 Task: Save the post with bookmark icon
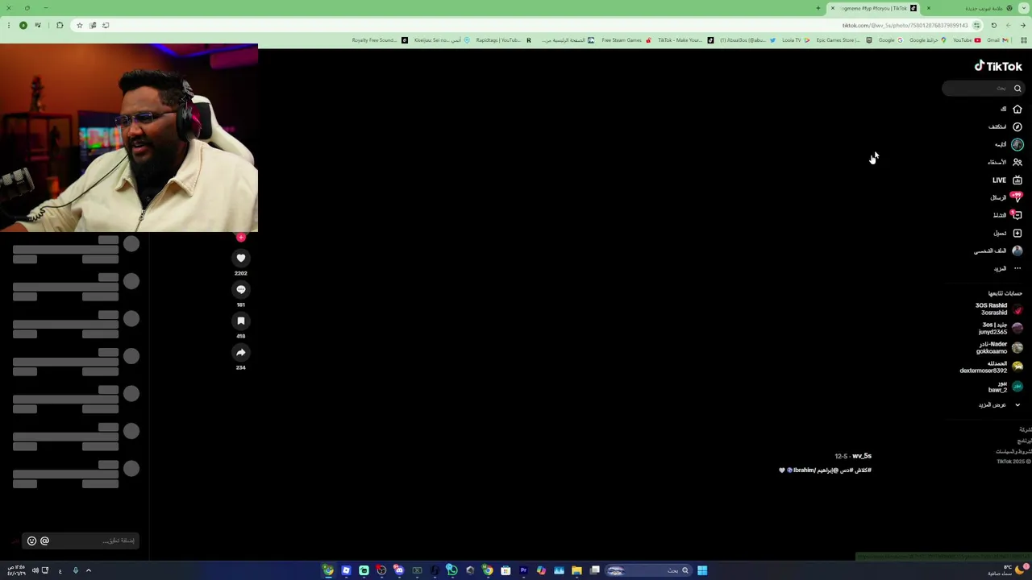tap(240, 321)
